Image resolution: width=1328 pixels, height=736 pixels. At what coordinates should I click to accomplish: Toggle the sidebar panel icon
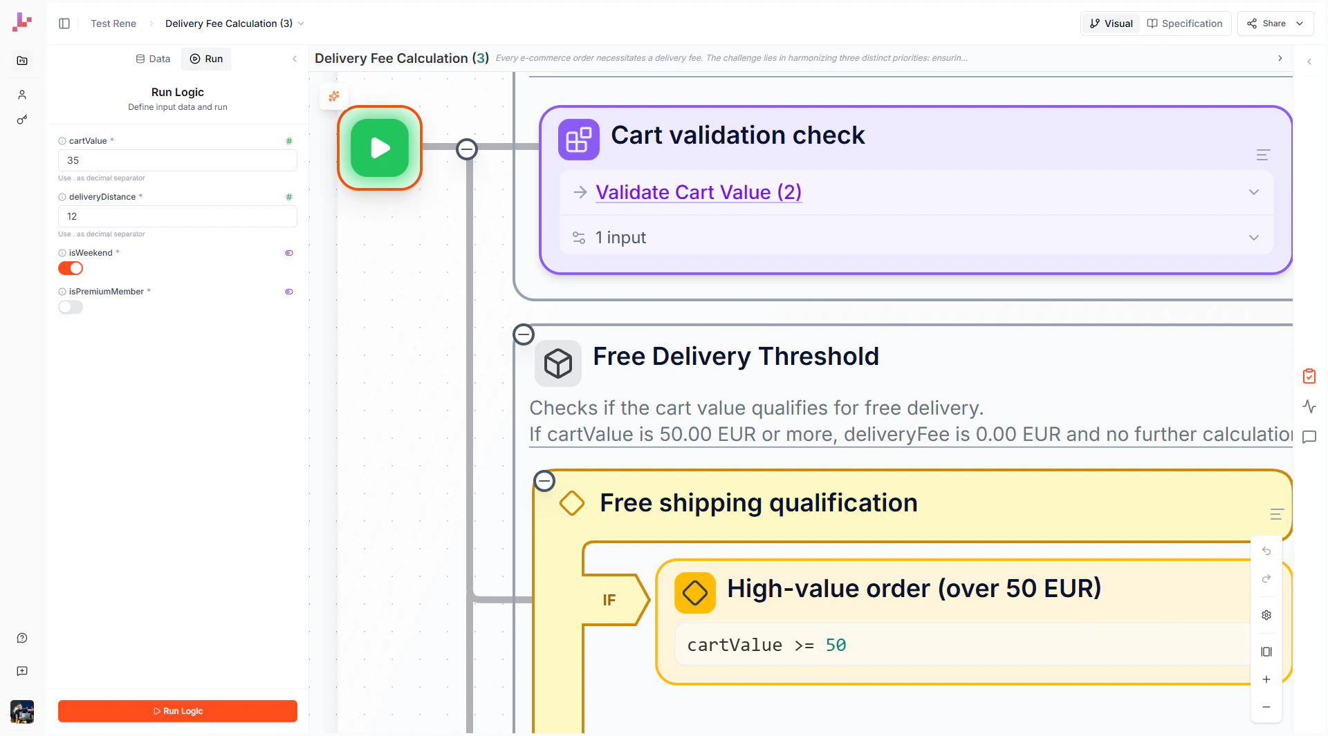click(x=64, y=23)
